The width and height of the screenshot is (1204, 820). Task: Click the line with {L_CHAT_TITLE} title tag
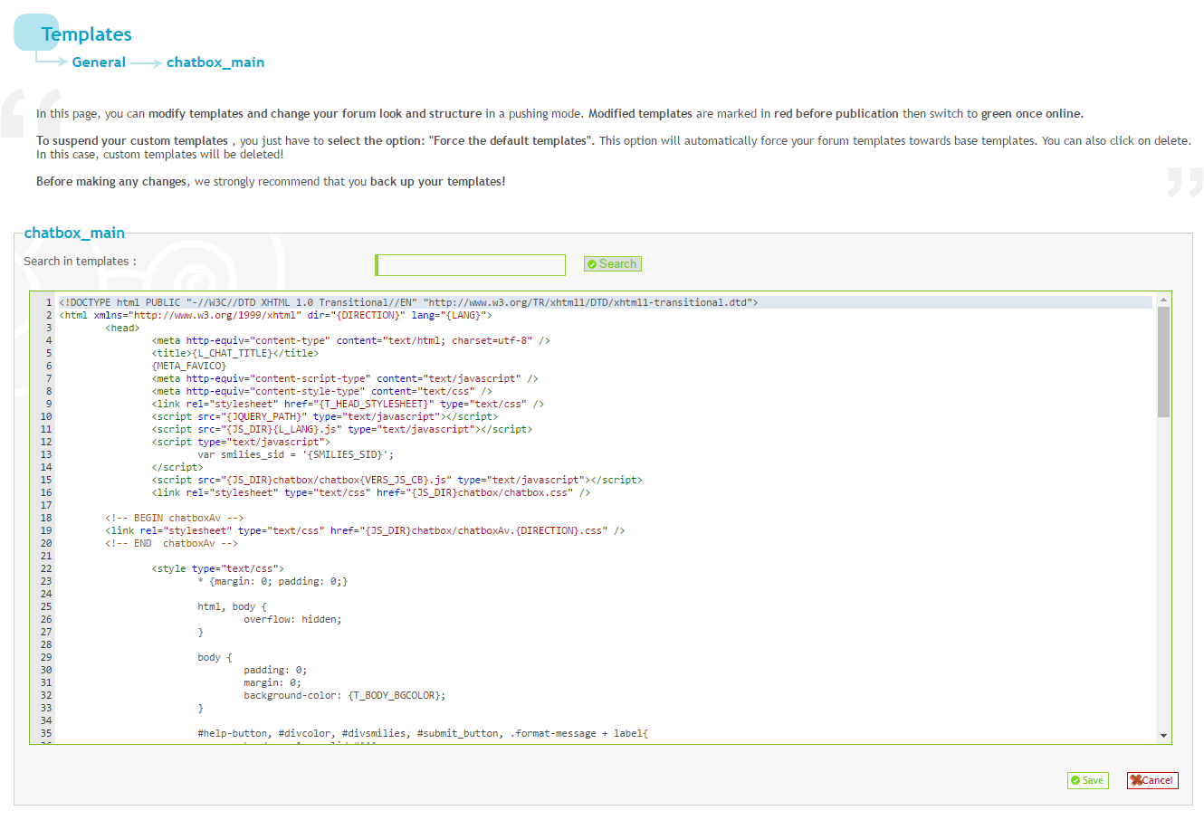pyautogui.click(x=235, y=353)
